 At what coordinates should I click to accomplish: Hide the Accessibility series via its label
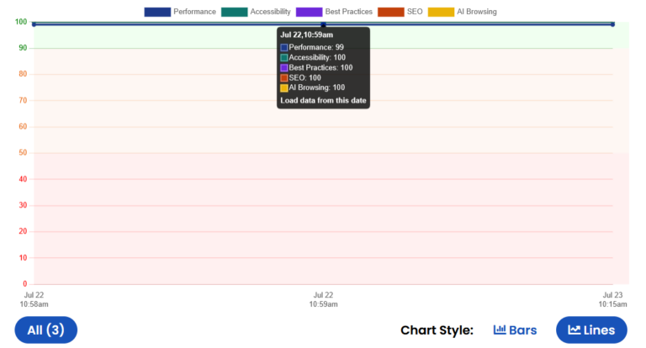click(x=270, y=12)
